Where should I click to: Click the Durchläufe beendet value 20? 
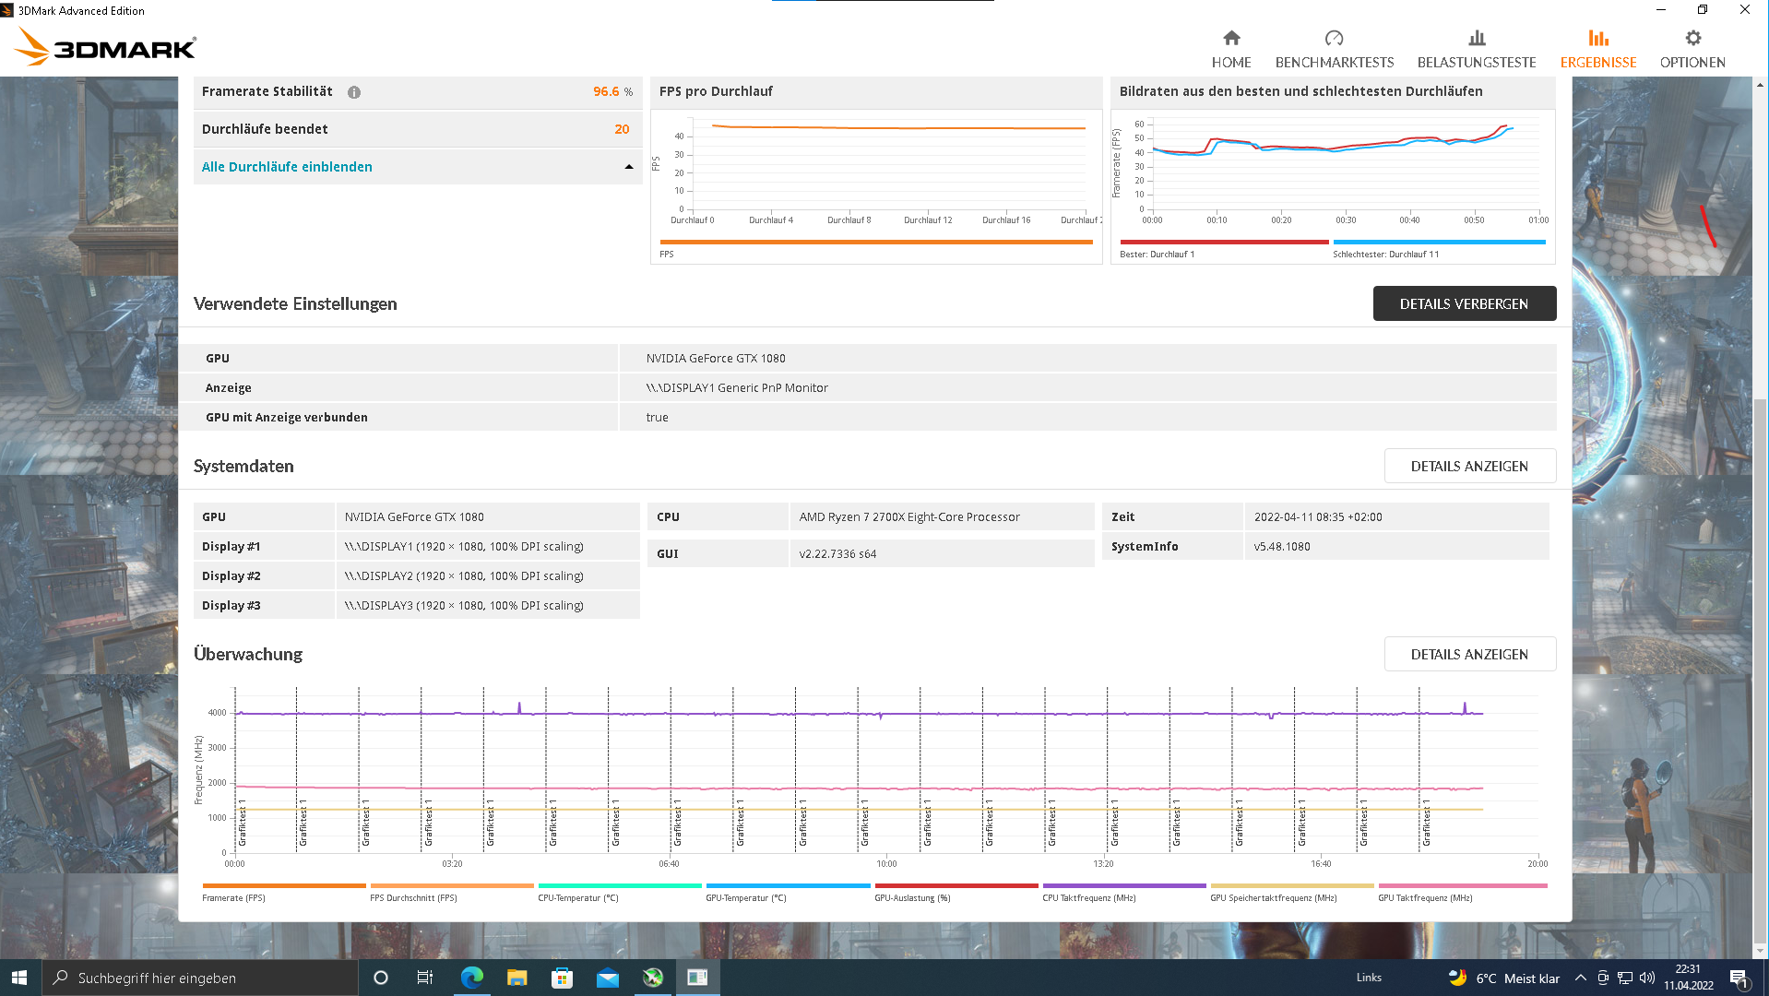tap(622, 130)
